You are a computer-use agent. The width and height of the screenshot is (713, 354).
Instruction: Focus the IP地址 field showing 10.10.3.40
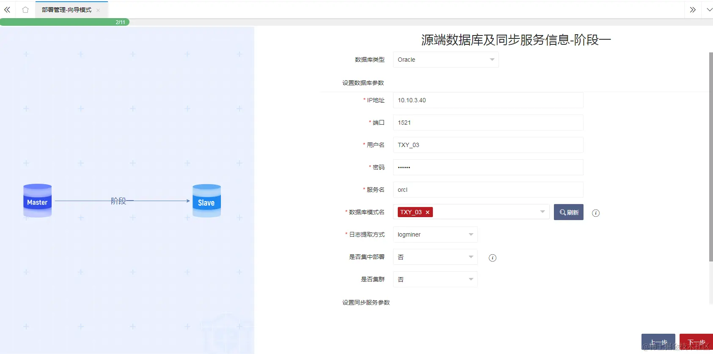tap(488, 100)
